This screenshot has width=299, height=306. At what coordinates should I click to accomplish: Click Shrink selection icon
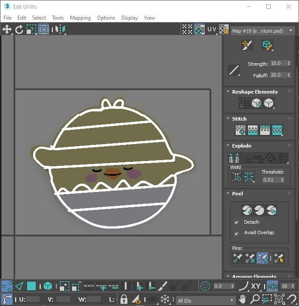tap(76, 286)
